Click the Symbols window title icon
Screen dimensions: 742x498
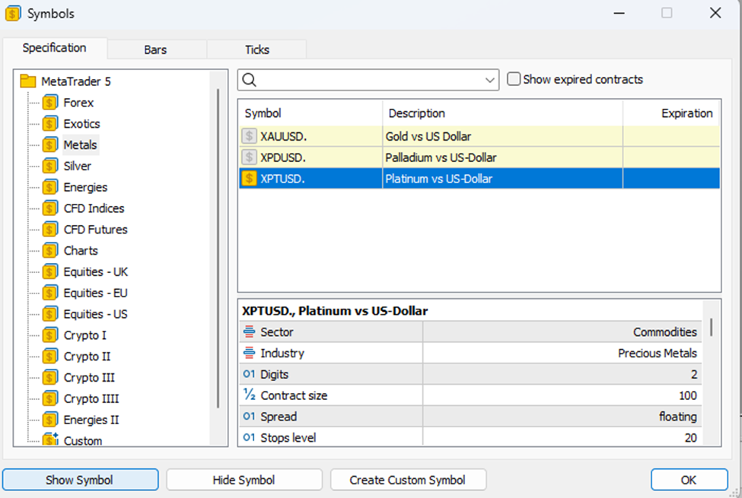tap(13, 13)
